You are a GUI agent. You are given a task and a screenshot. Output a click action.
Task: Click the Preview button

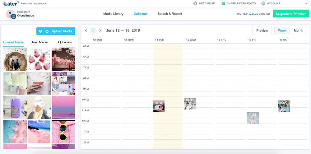[262, 30]
